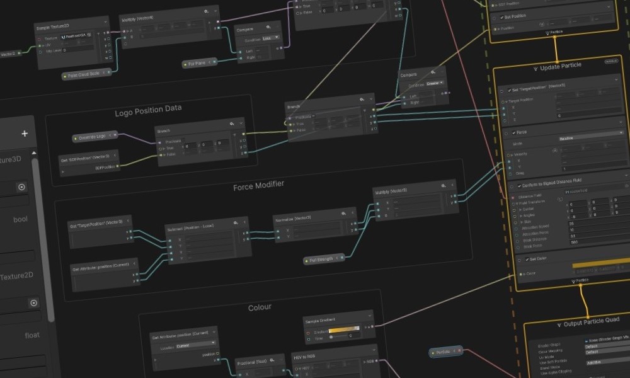Click the Mip Level field on Sample Texture2D
Image resolution: width=630 pixels, height=378 pixels.
coord(77,49)
